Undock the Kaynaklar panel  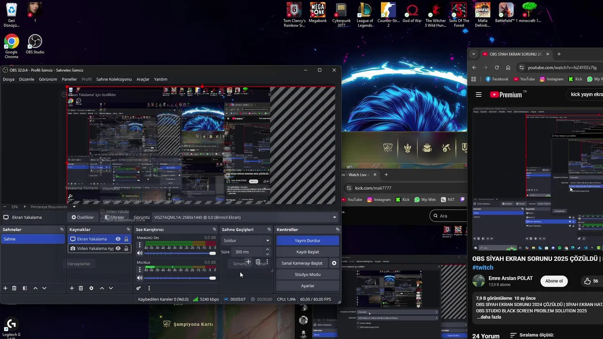point(128,229)
